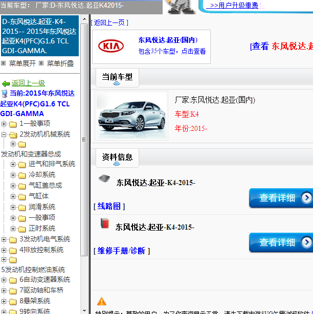Click folder icon for 冷却系统
This screenshot has width=313, height=314.
(x=22, y=175)
